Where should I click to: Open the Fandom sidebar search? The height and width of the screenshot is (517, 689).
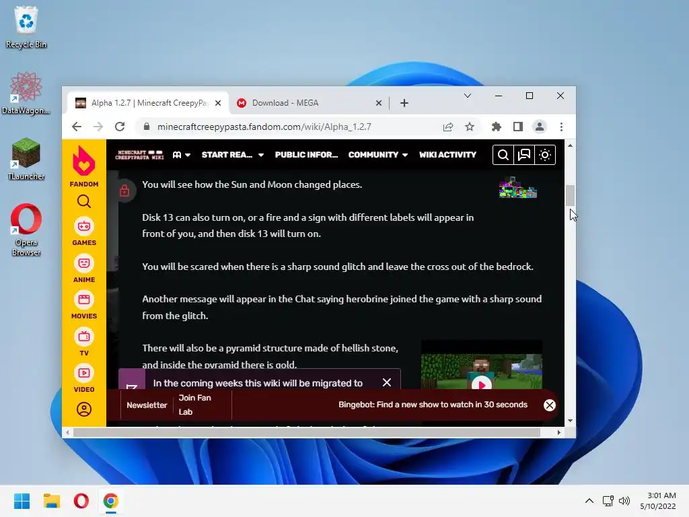(x=84, y=201)
